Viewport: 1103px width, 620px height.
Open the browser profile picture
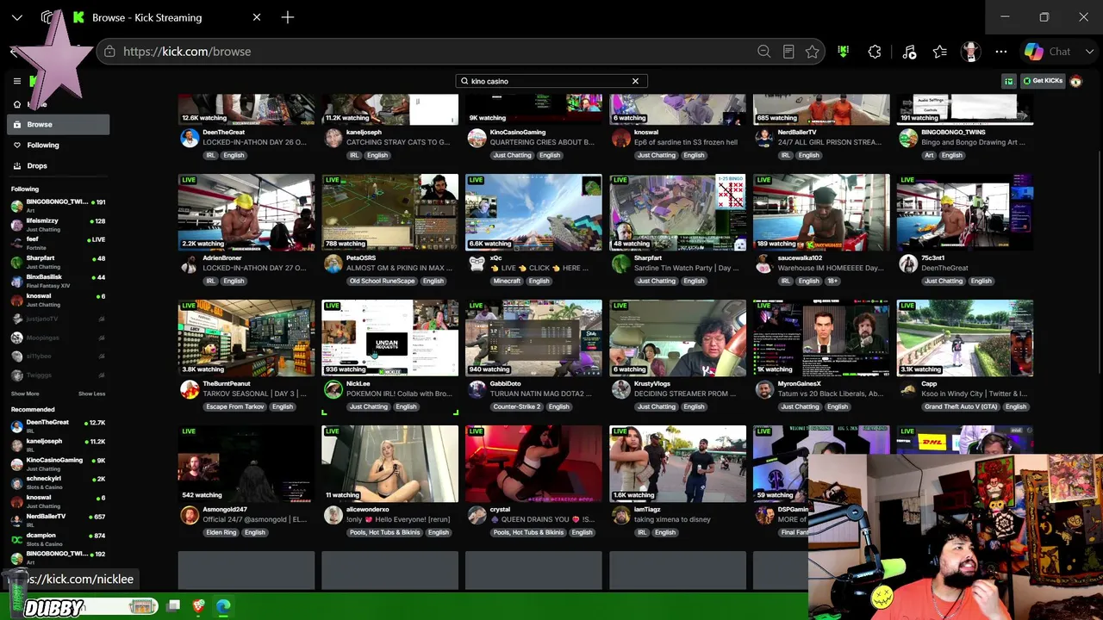(x=971, y=52)
